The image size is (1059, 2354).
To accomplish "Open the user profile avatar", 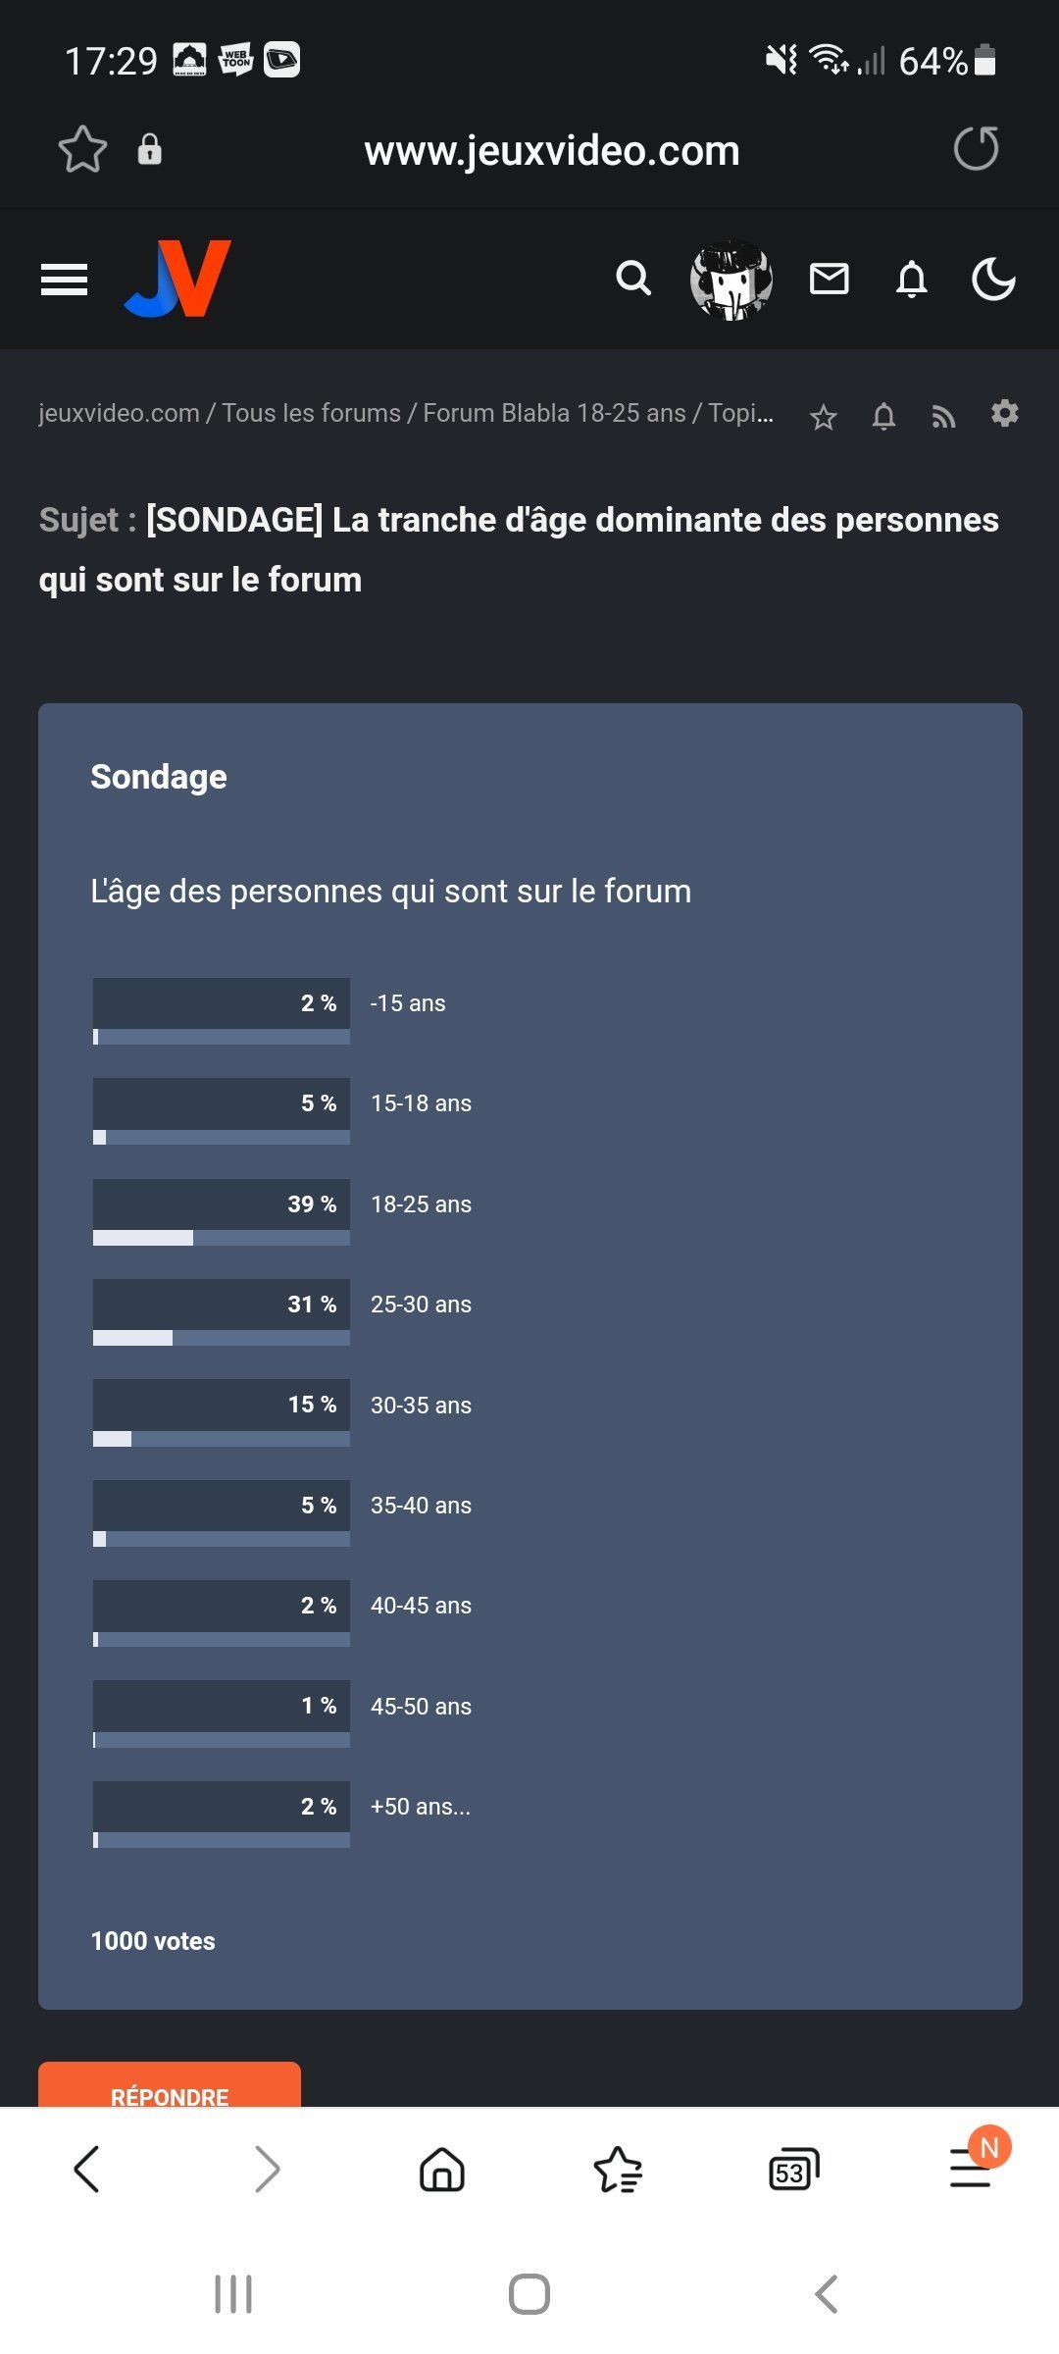I will 731,281.
